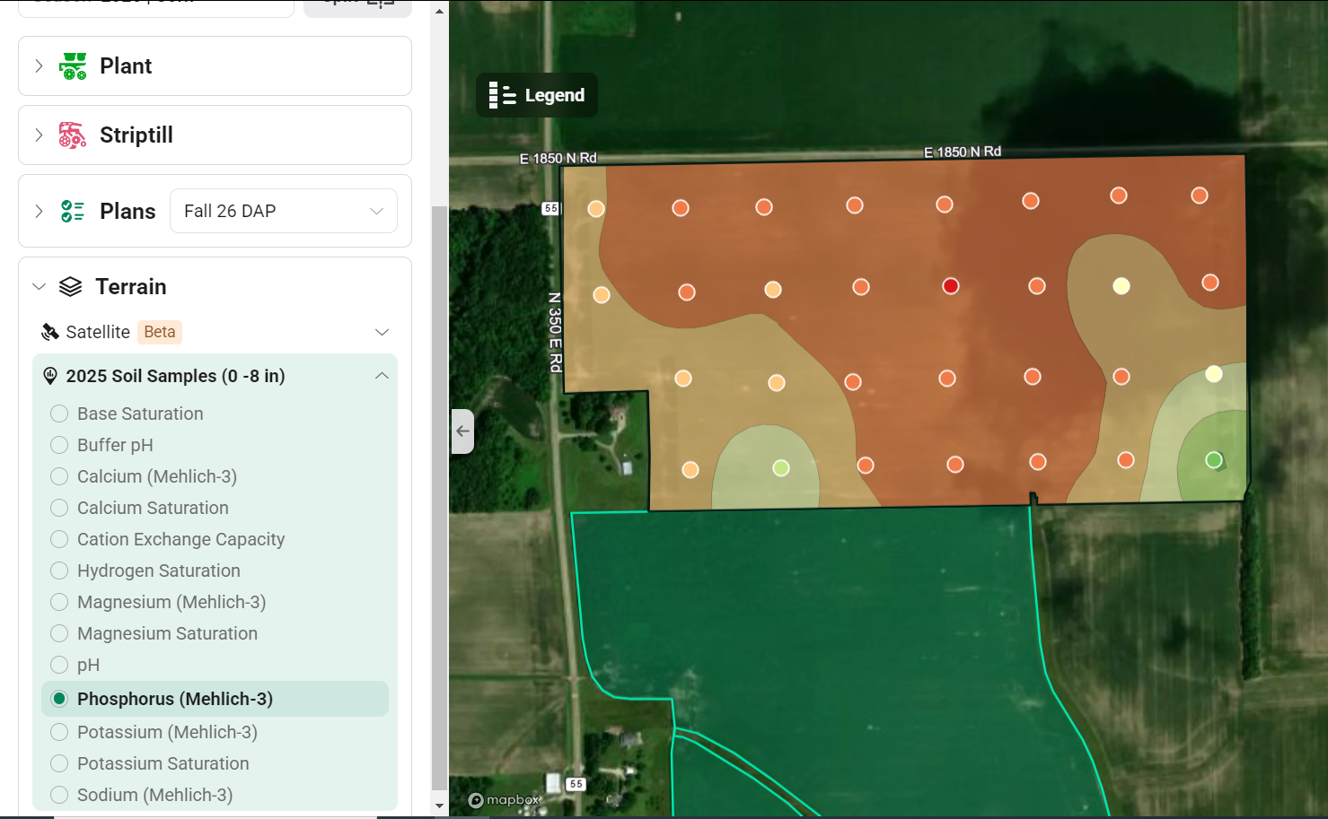This screenshot has width=1328, height=819.
Task: Click the scrollbar down arrow
Action: click(439, 805)
